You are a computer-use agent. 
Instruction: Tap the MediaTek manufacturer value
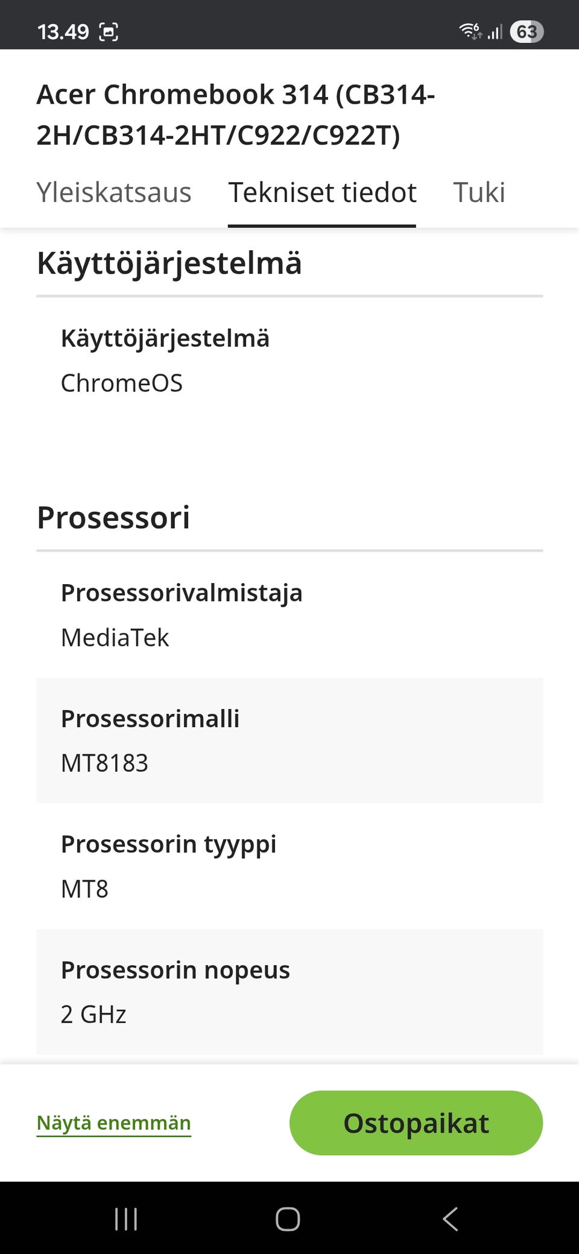115,637
